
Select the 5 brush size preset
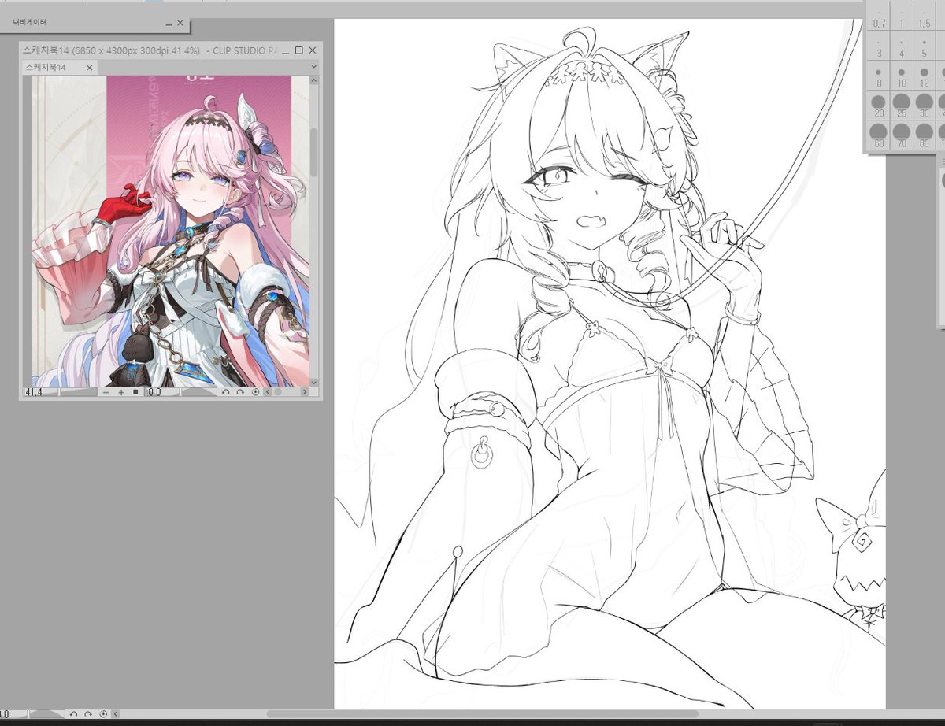[x=925, y=47]
